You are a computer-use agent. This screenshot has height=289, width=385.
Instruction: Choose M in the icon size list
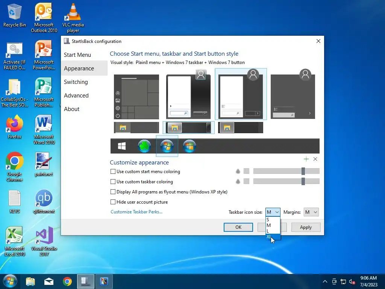(273, 225)
